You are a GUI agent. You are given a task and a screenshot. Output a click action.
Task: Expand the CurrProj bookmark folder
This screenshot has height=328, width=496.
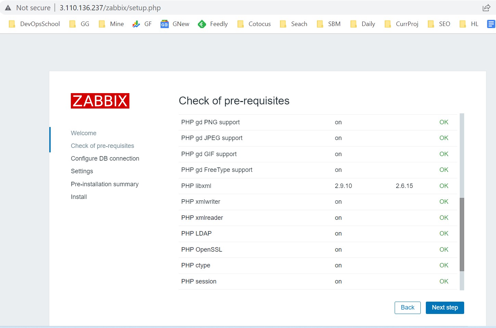click(401, 24)
